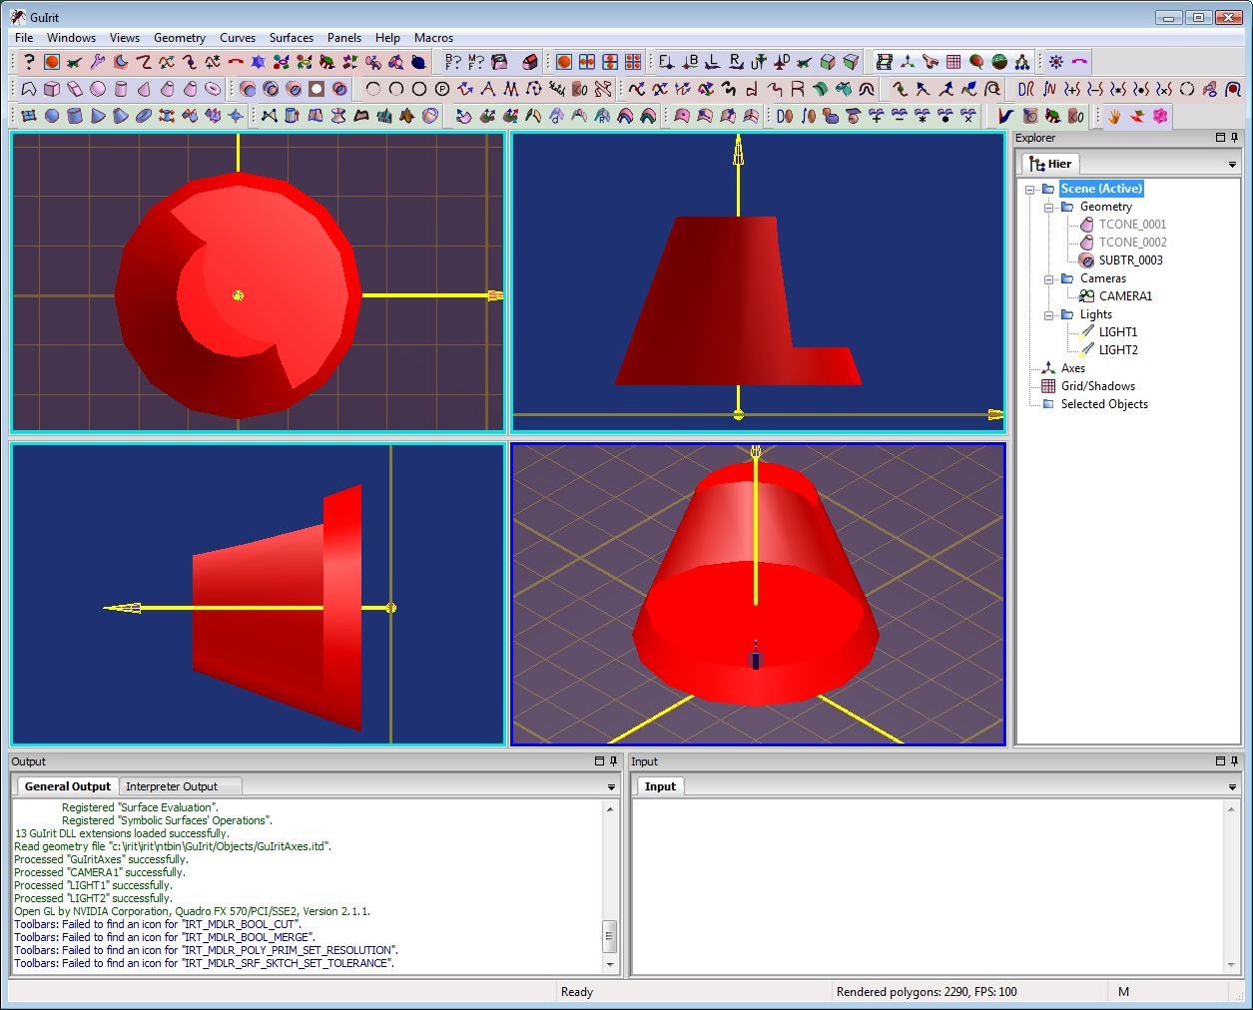This screenshot has height=1010, width=1253.
Task: Open the Macros menu
Action: [x=434, y=38]
